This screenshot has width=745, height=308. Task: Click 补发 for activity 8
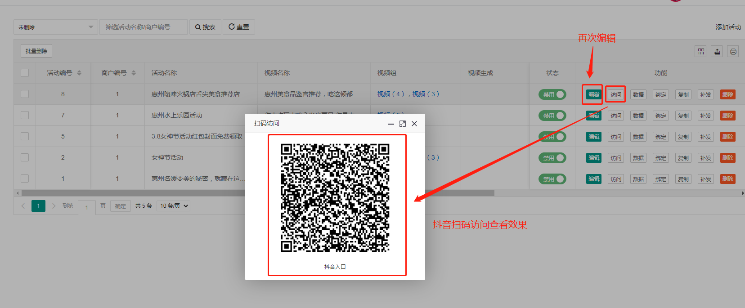[706, 94]
